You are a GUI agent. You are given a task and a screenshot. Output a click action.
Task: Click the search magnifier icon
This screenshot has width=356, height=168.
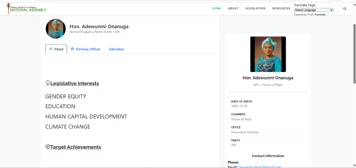pyautogui.click(x=345, y=9)
